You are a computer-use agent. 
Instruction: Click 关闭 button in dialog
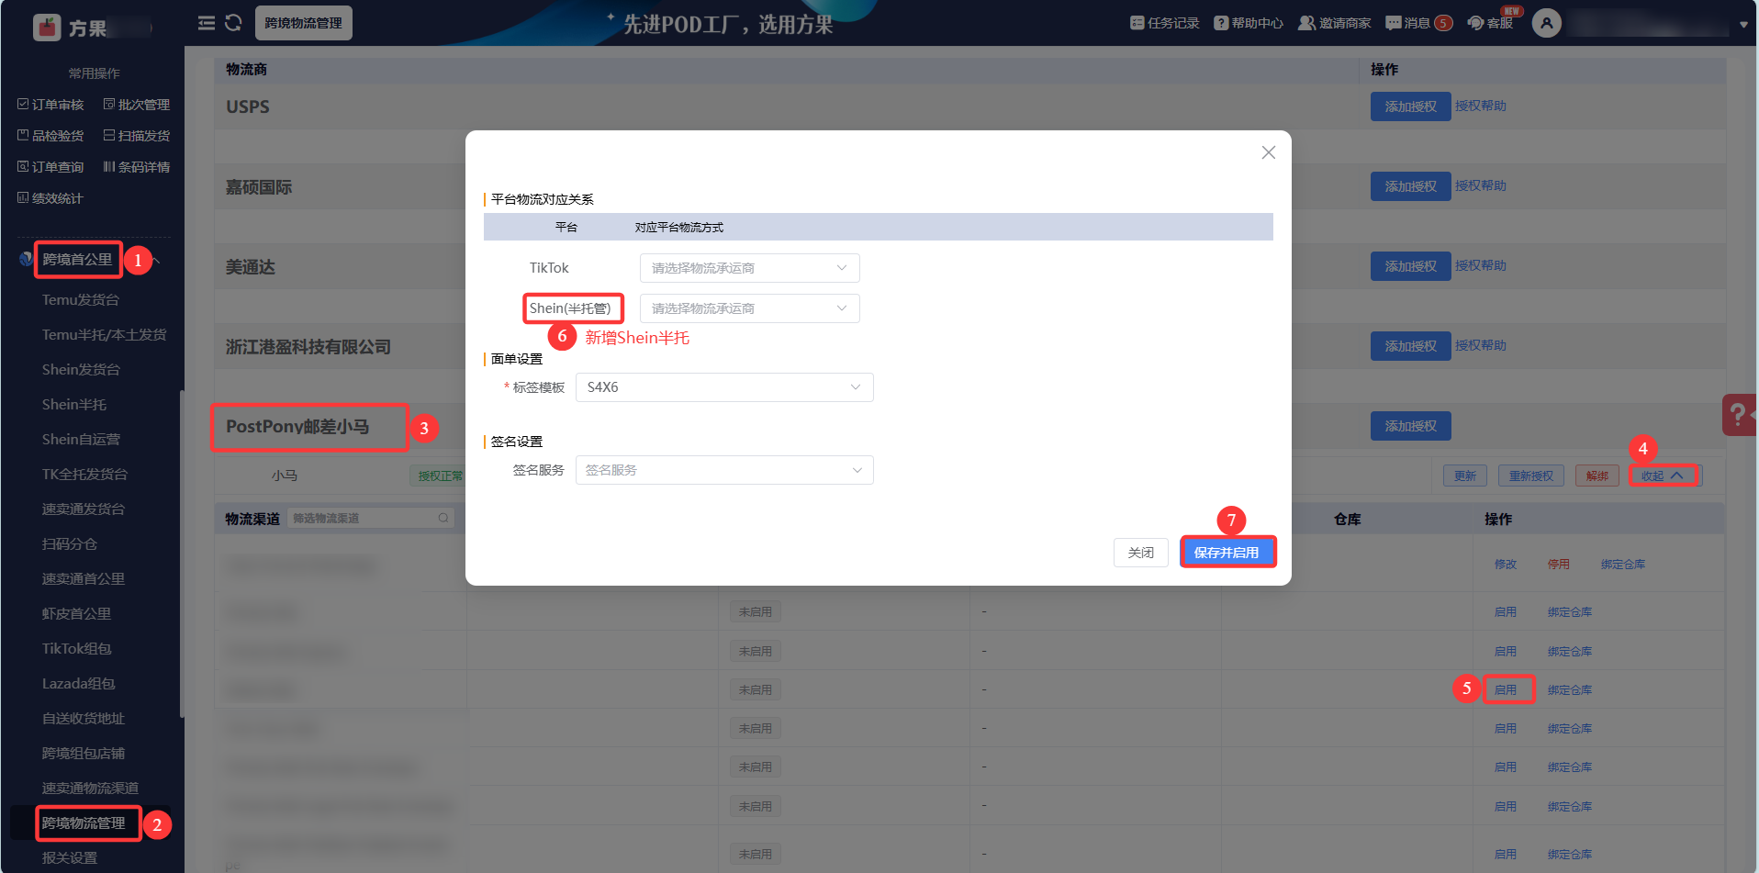[1141, 553]
